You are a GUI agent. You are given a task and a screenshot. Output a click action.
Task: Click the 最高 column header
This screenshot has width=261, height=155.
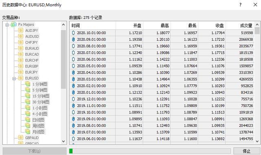[157, 26]
